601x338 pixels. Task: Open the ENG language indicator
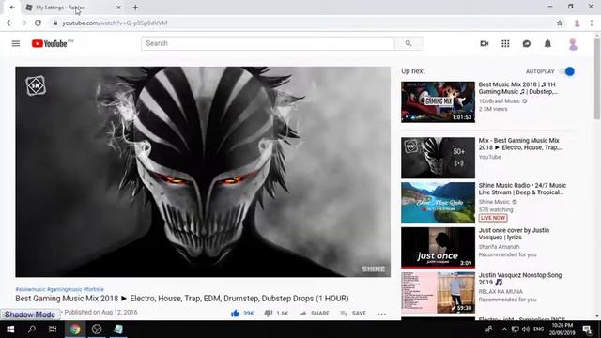[538, 330]
